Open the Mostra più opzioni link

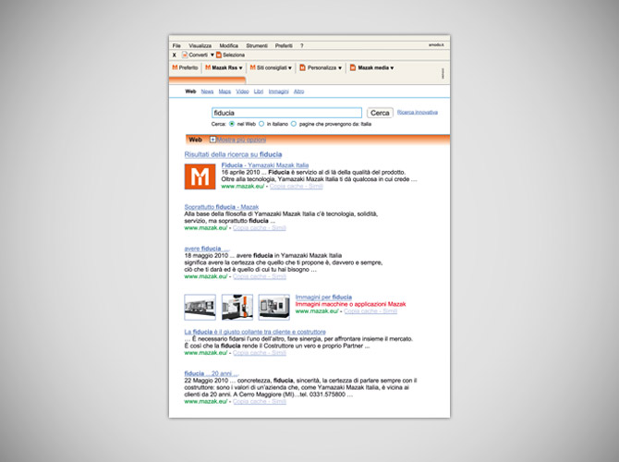[241, 140]
